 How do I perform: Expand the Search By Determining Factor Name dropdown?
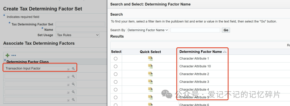[148, 30]
